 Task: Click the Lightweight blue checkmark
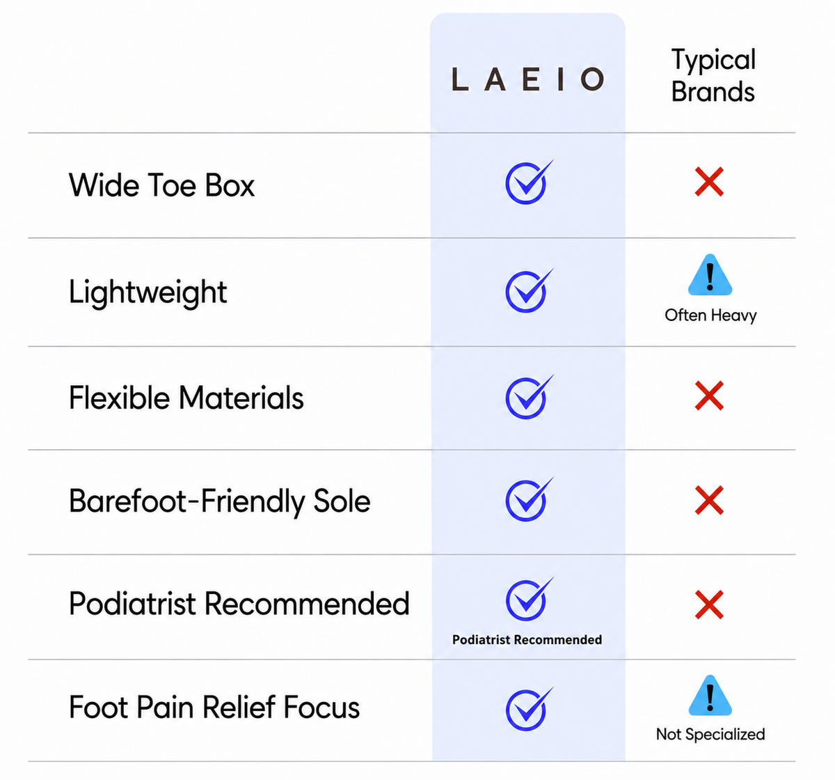[529, 290]
